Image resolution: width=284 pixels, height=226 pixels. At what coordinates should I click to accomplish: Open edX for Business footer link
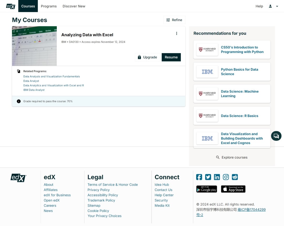click(57, 195)
